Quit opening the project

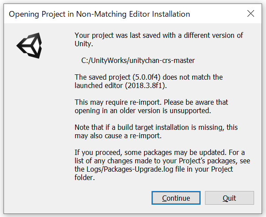coord(229,198)
